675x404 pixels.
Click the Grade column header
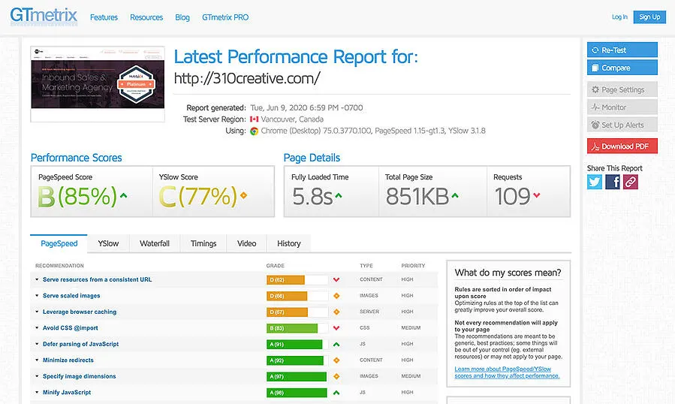(x=275, y=266)
